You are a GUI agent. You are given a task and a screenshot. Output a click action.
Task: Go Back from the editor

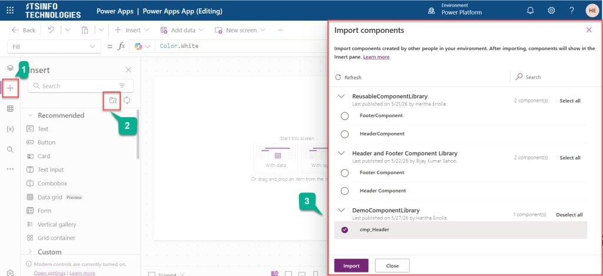(x=23, y=30)
